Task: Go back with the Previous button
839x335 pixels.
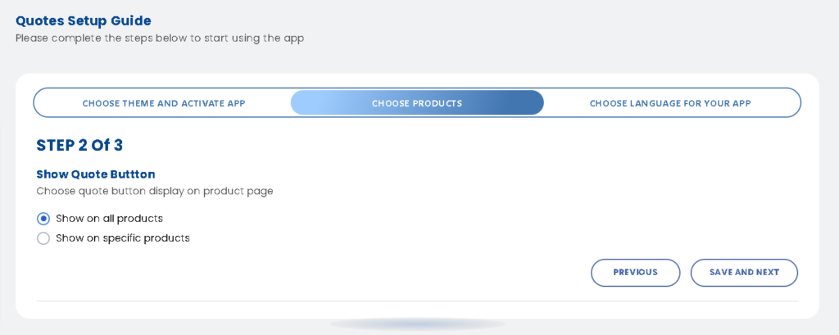Action: pos(635,273)
